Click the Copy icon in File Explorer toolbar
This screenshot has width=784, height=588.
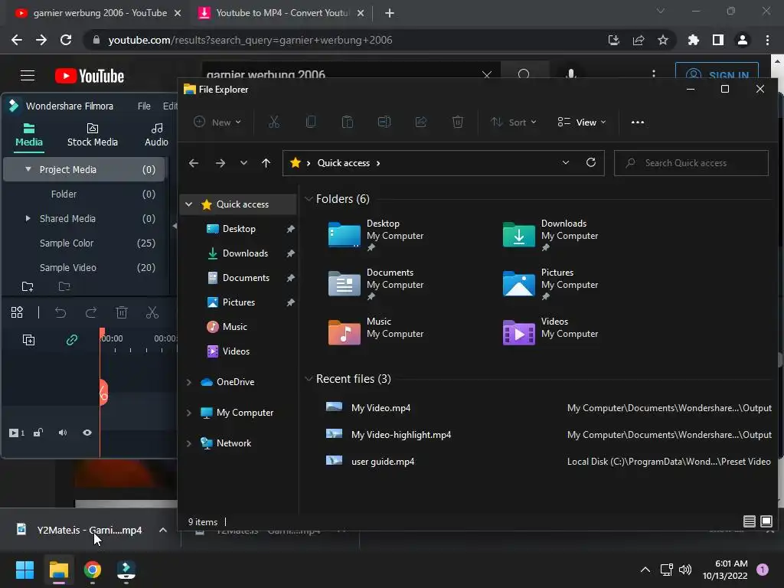tap(311, 122)
